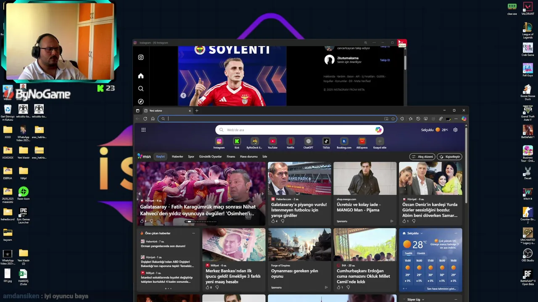
Task: Open new tab page settings gear
Action: [455, 130]
